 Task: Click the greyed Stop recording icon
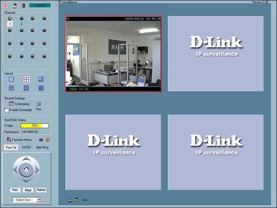tap(47, 104)
